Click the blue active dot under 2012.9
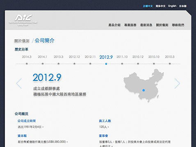Viewport: 196px width, 147px height. tap(106, 64)
